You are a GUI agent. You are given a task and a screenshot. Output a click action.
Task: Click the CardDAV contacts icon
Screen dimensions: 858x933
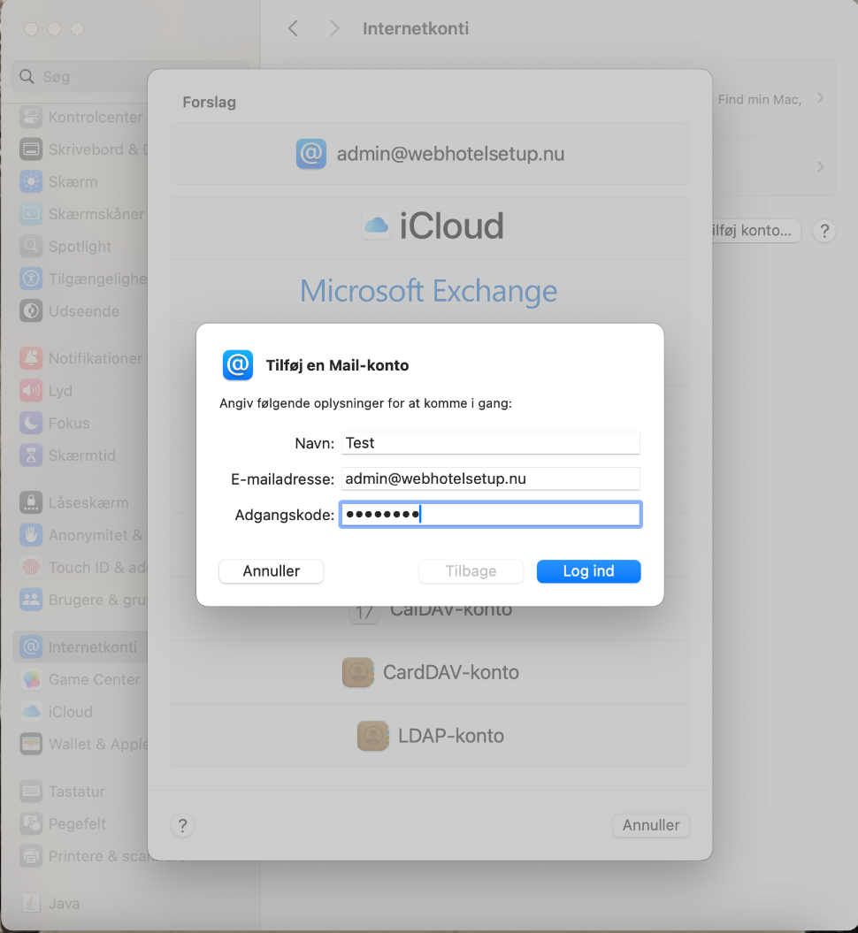[357, 672]
